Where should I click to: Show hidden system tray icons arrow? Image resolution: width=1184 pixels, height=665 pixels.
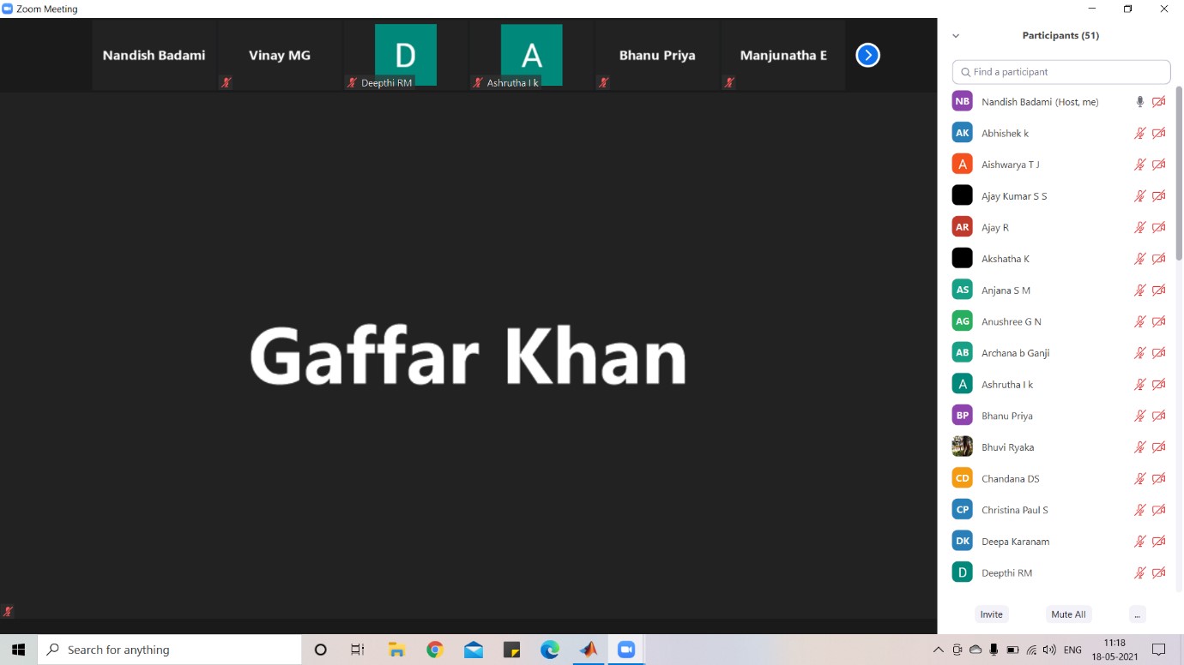pos(939,650)
